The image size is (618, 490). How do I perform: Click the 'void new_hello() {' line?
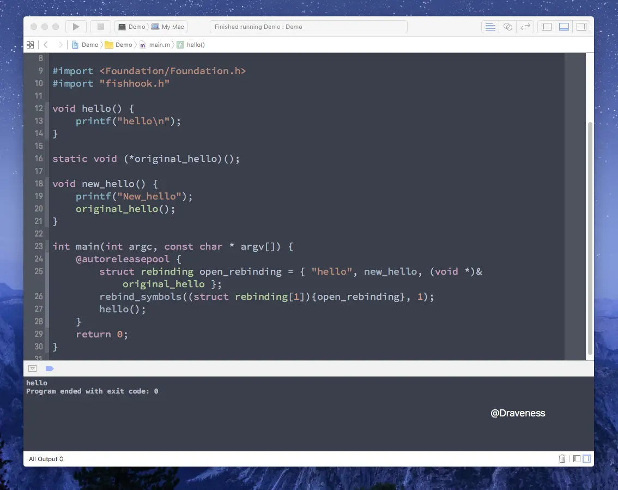[105, 184]
